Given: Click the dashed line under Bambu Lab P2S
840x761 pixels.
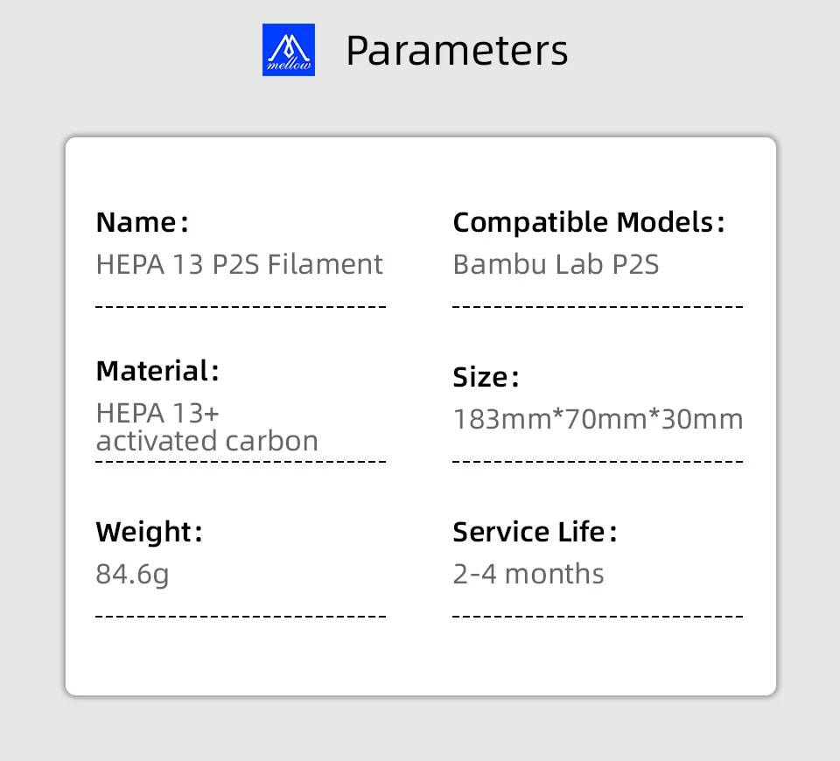Looking at the screenshot, I should point(598,307).
